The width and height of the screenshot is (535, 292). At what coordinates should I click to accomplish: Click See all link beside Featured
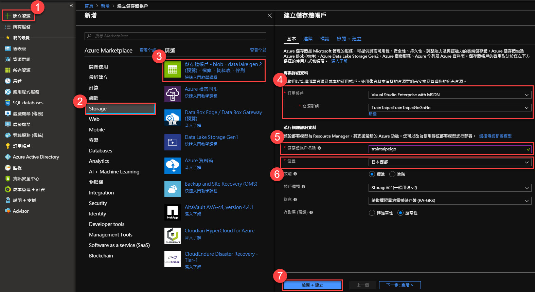[258, 50]
